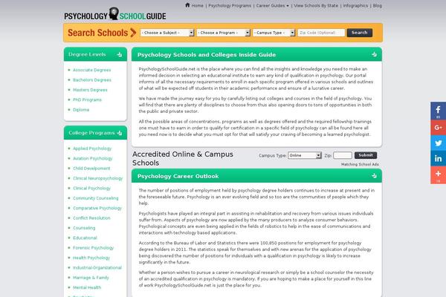Open Psychology Programs menu item
This screenshot has height=297, width=446.
pos(230,6)
